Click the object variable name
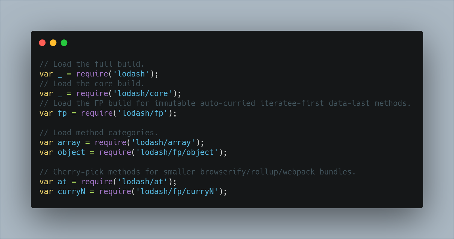The height and width of the screenshot is (239, 454). pos(71,152)
